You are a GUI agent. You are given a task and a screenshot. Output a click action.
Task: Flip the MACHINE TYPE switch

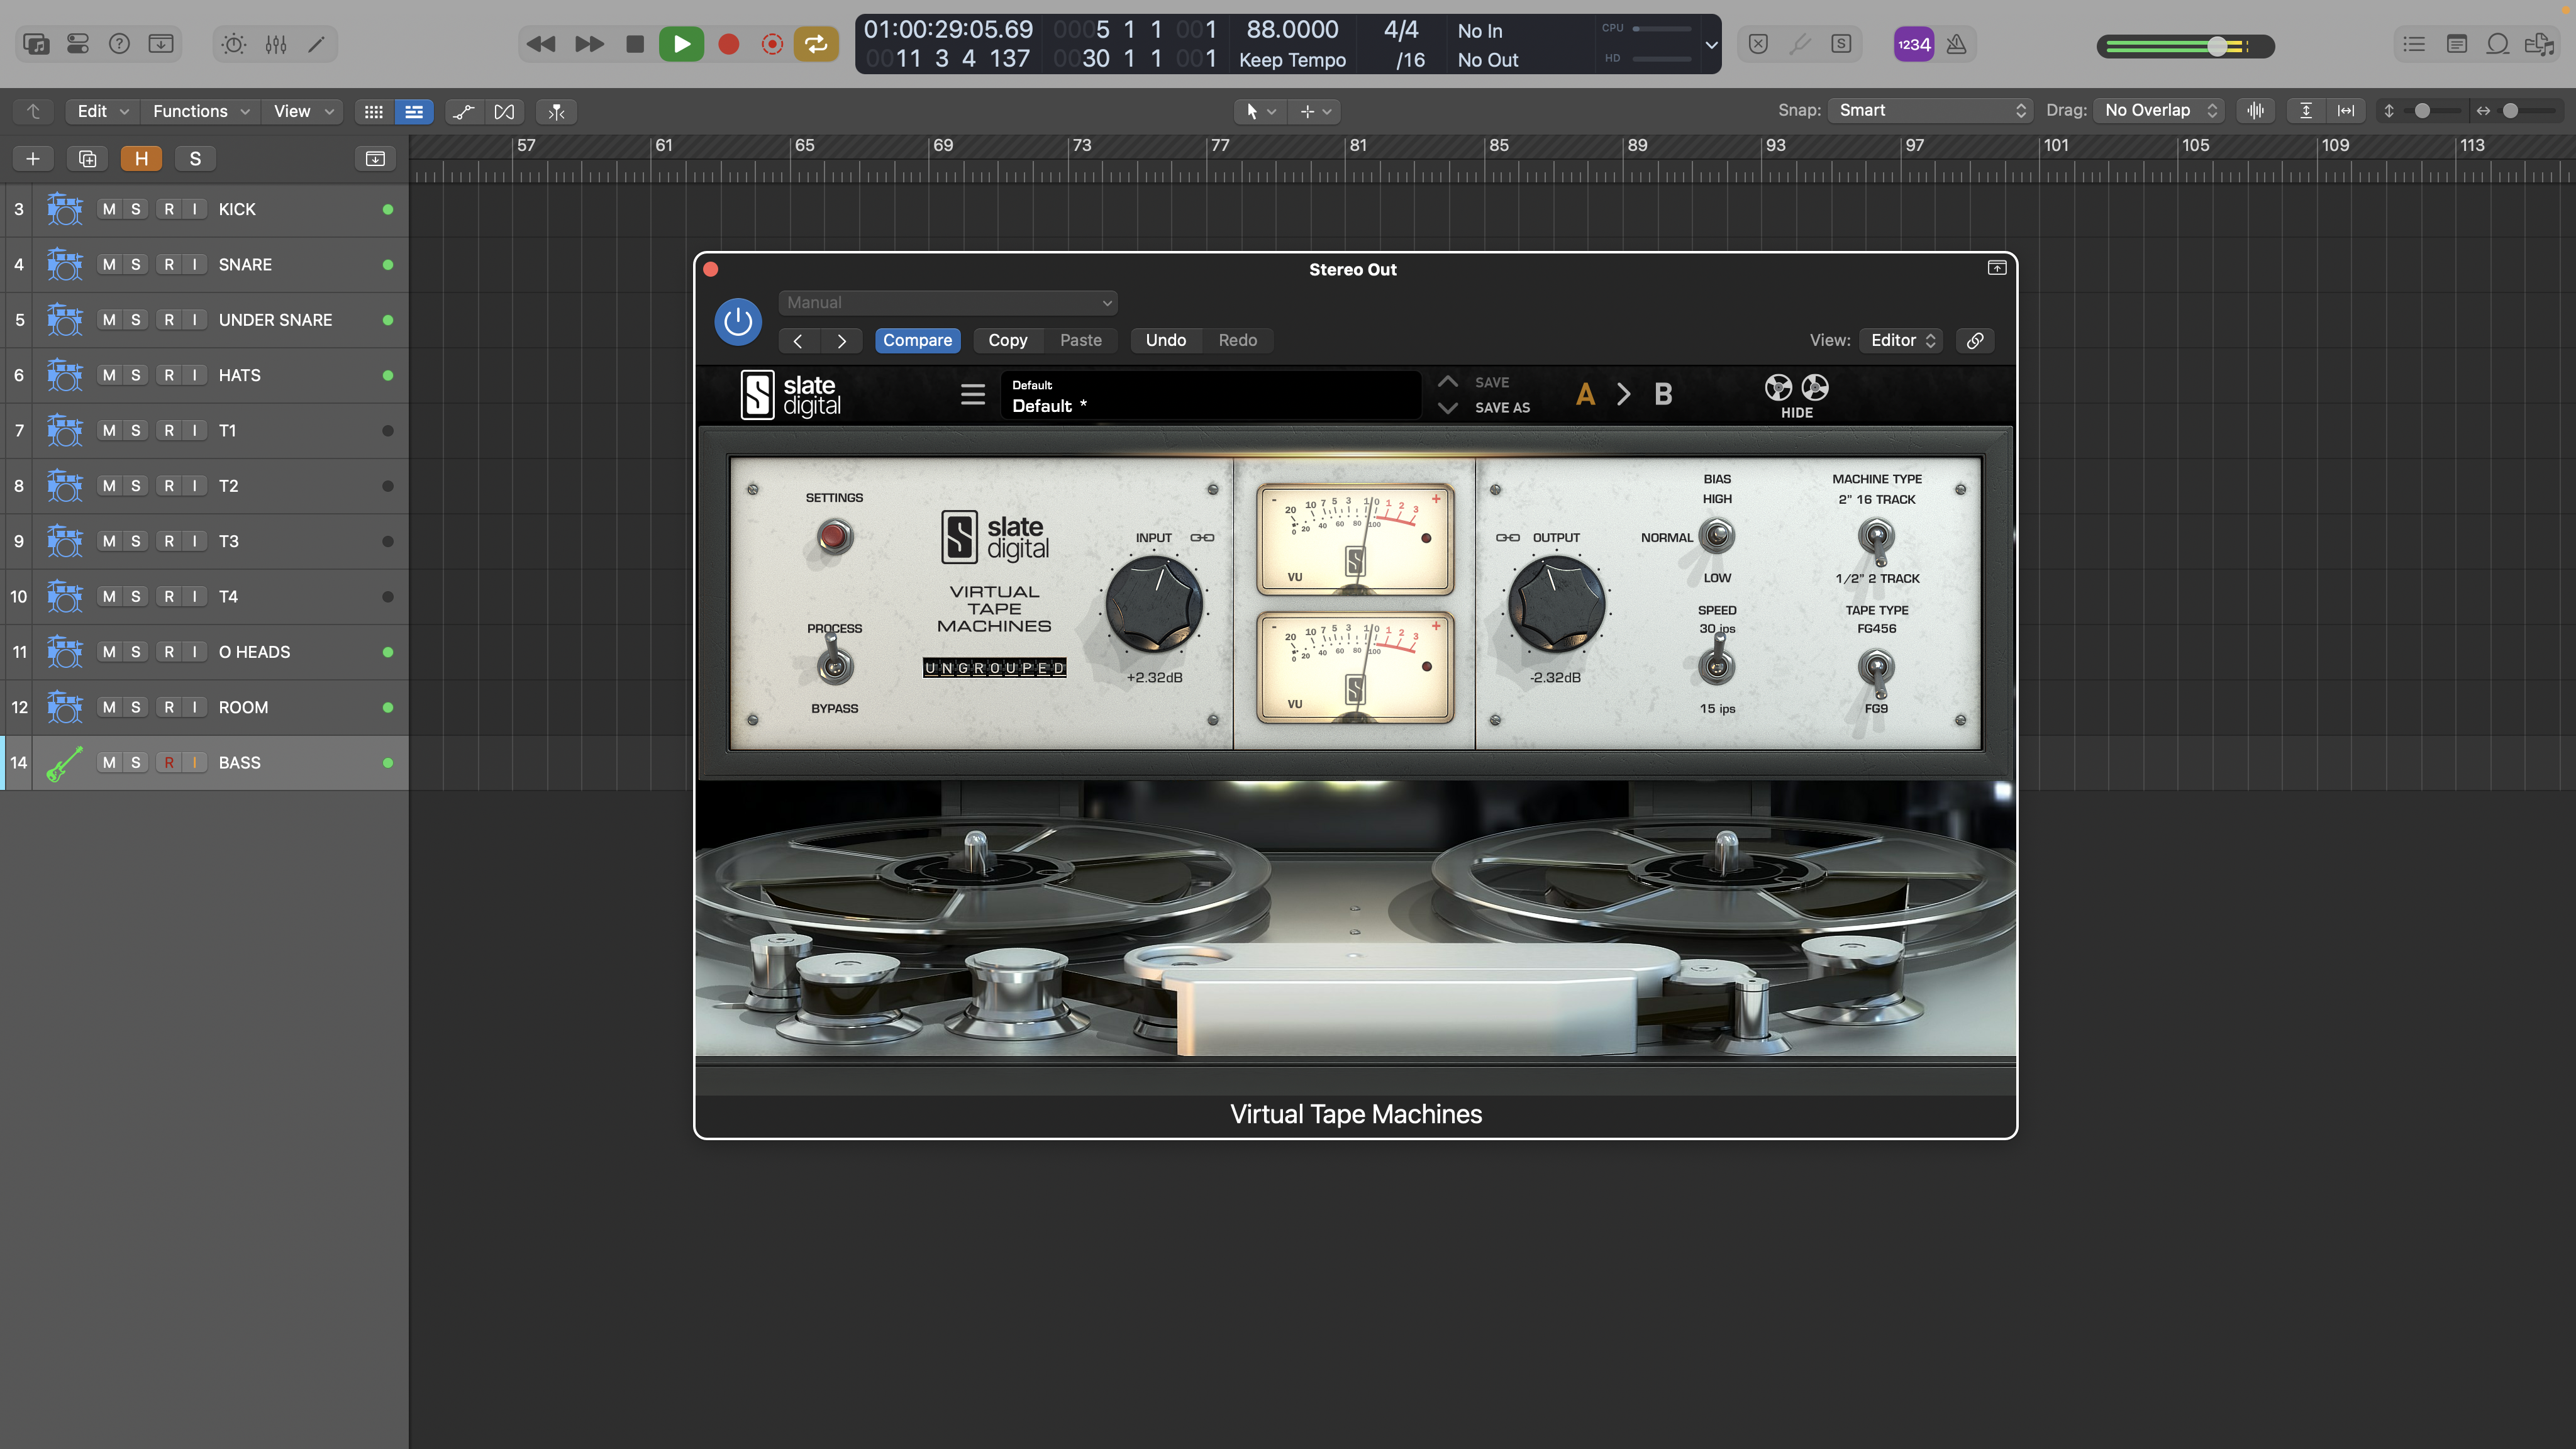[1876, 540]
